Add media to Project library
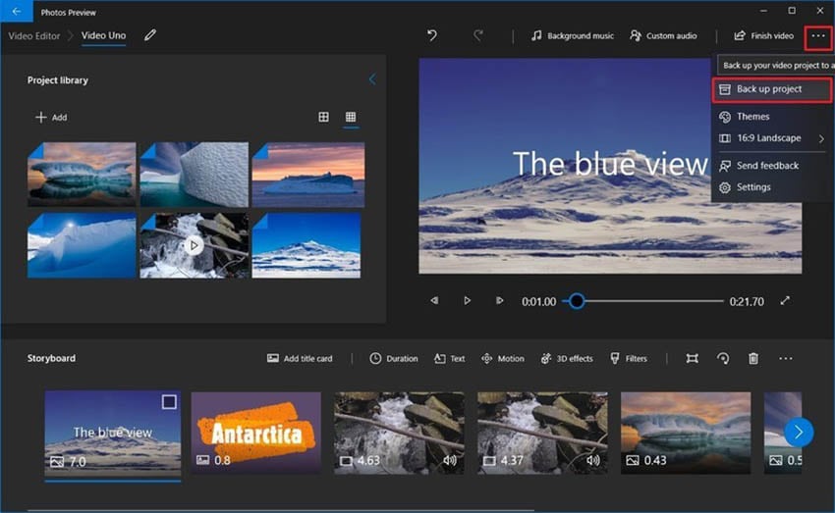Viewport: 835px width, 513px height. coord(51,117)
